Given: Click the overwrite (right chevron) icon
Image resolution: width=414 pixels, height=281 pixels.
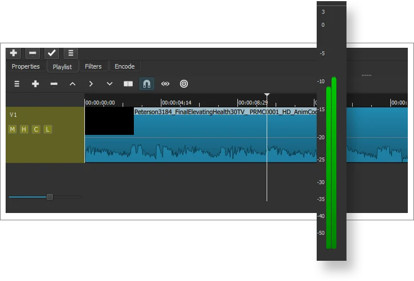Looking at the screenshot, I should click(91, 84).
